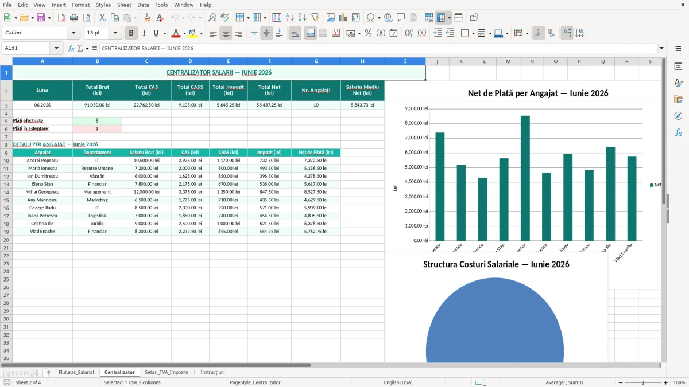Click the vertical scrollbar of the sheet
Screen dimensions: 689x387
[x=664, y=210]
